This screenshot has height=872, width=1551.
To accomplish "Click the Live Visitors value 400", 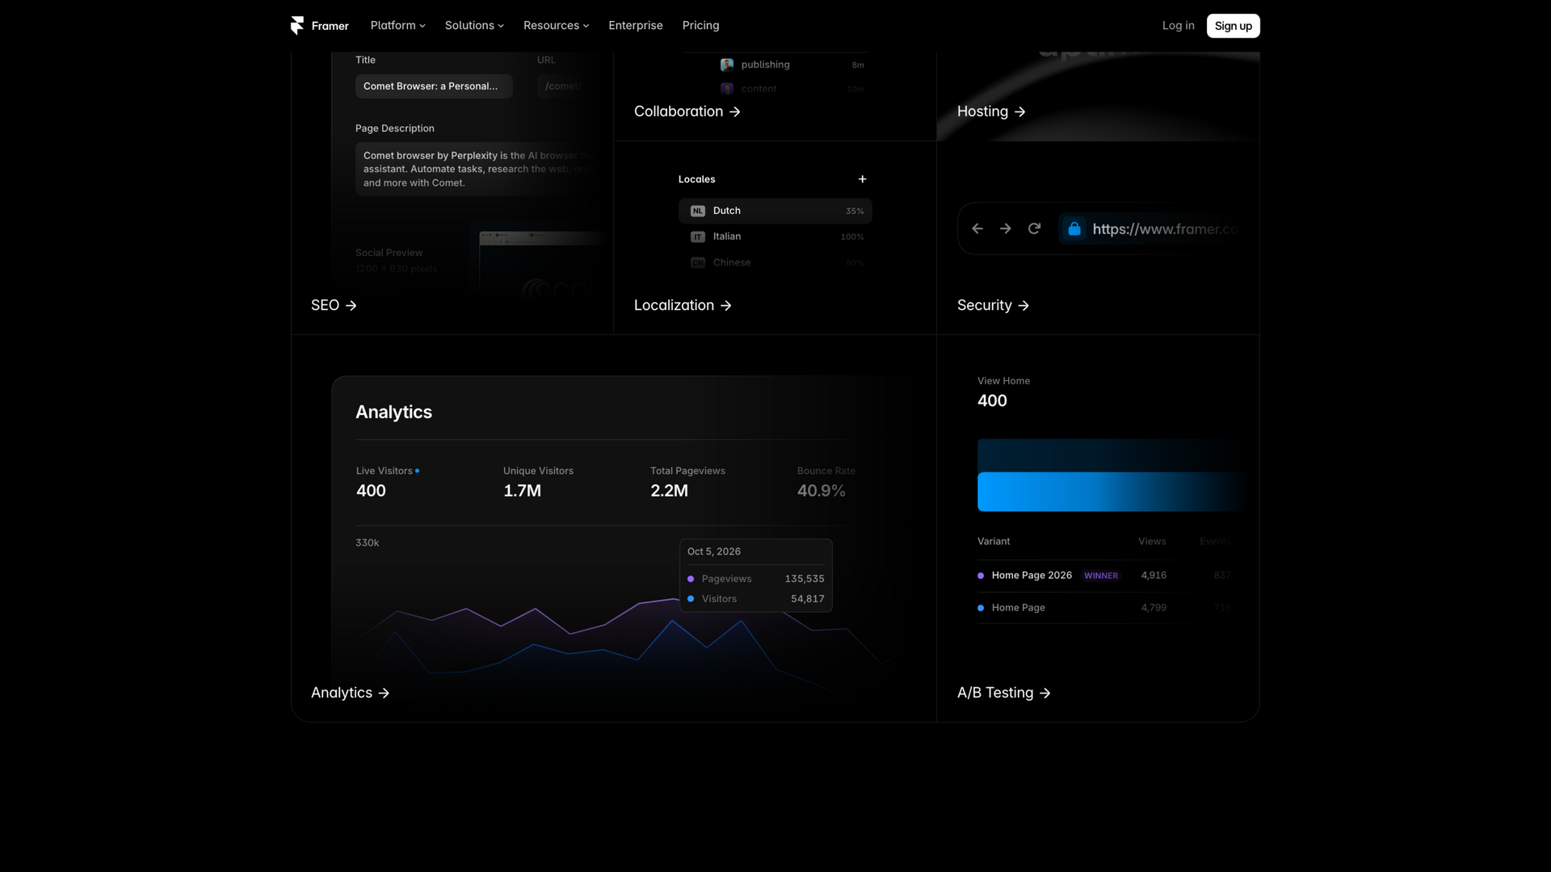I will point(371,491).
